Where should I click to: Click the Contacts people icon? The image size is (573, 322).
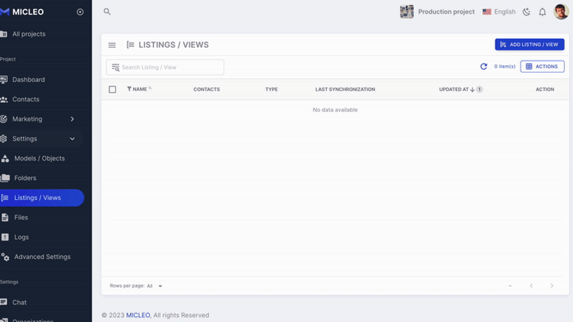click(x=4, y=99)
